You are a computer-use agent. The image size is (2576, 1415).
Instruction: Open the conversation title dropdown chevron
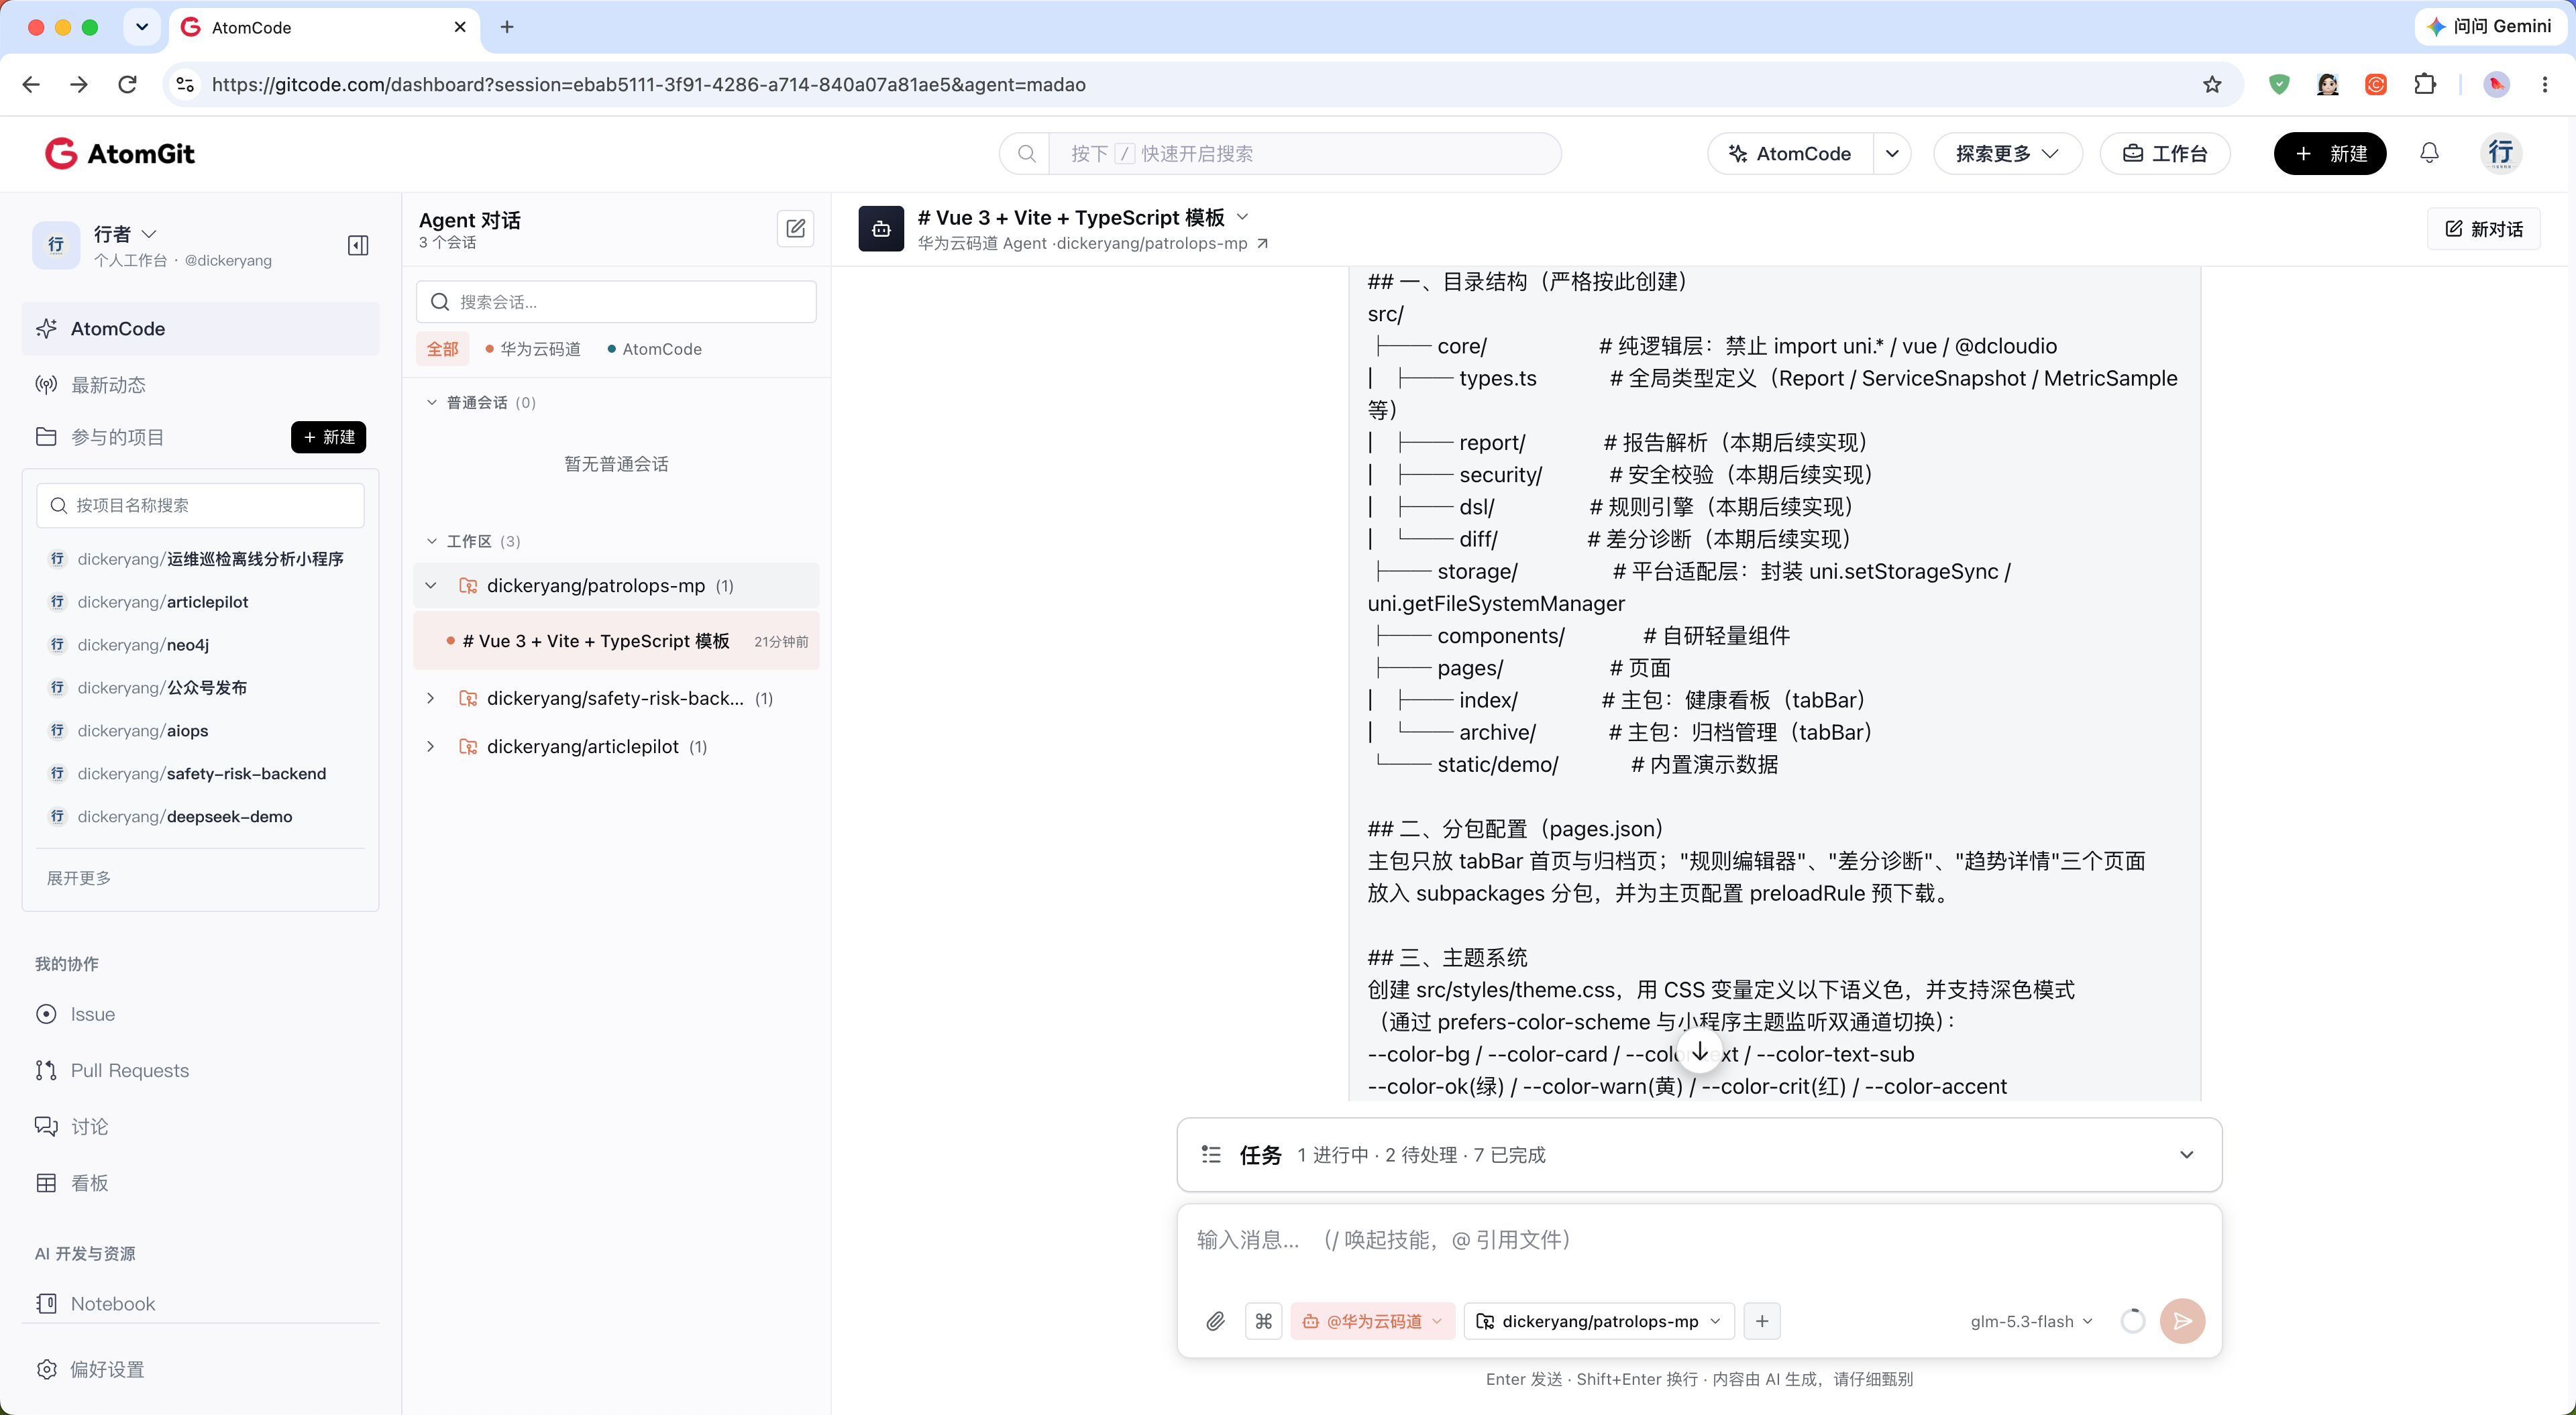coord(1243,217)
